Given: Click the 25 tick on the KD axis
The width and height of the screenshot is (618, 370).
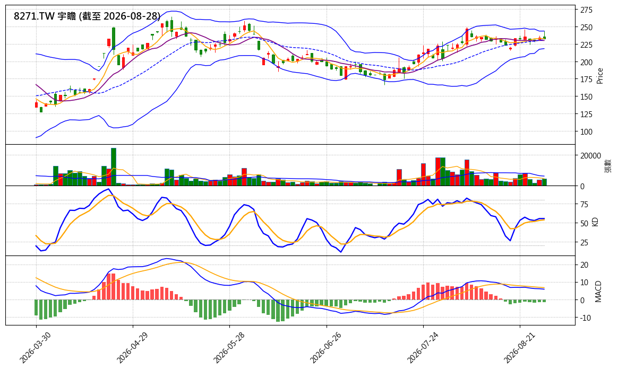Looking at the screenshot, I should coord(584,243).
